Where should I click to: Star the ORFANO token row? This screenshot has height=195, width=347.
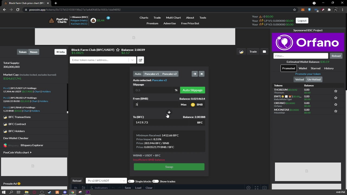pyautogui.click(x=336, y=105)
